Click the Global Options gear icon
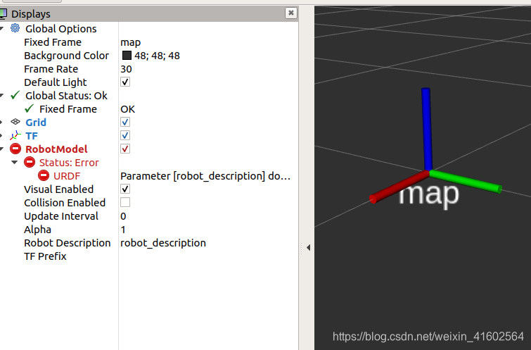 15,28
